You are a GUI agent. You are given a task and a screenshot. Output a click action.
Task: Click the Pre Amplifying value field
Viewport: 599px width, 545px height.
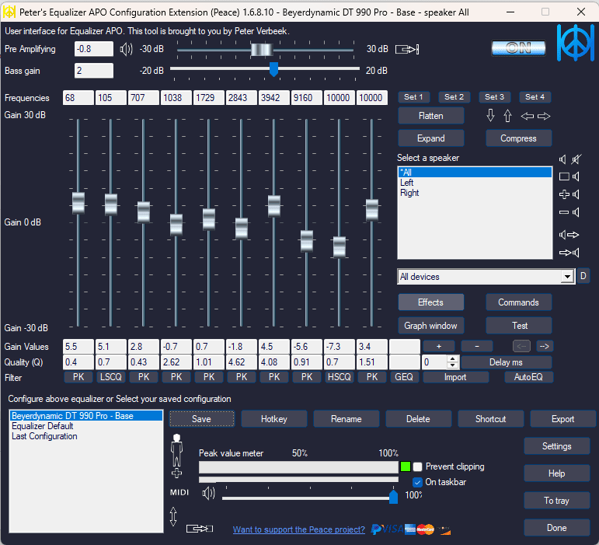(x=94, y=49)
